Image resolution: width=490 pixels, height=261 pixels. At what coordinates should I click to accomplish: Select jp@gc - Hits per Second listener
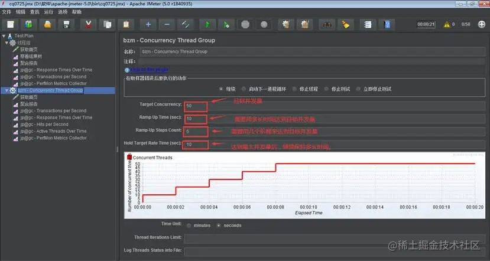[44, 124]
